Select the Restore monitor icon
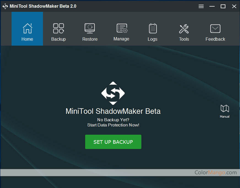The height and width of the screenshot is (188, 240). tap(90, 28)
